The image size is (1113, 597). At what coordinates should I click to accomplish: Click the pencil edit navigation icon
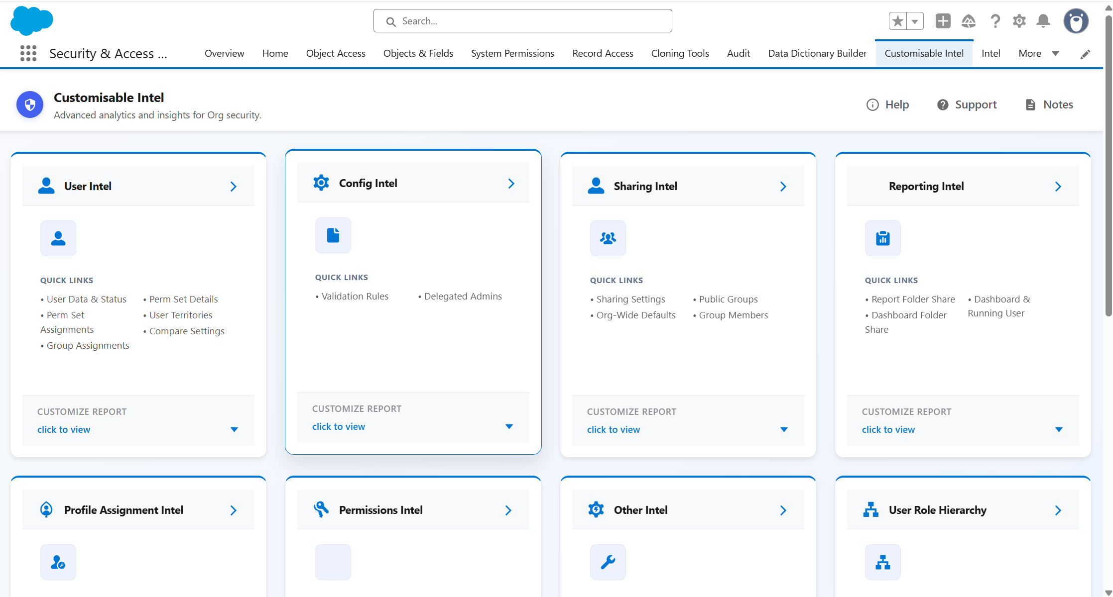pos(1085,54)
